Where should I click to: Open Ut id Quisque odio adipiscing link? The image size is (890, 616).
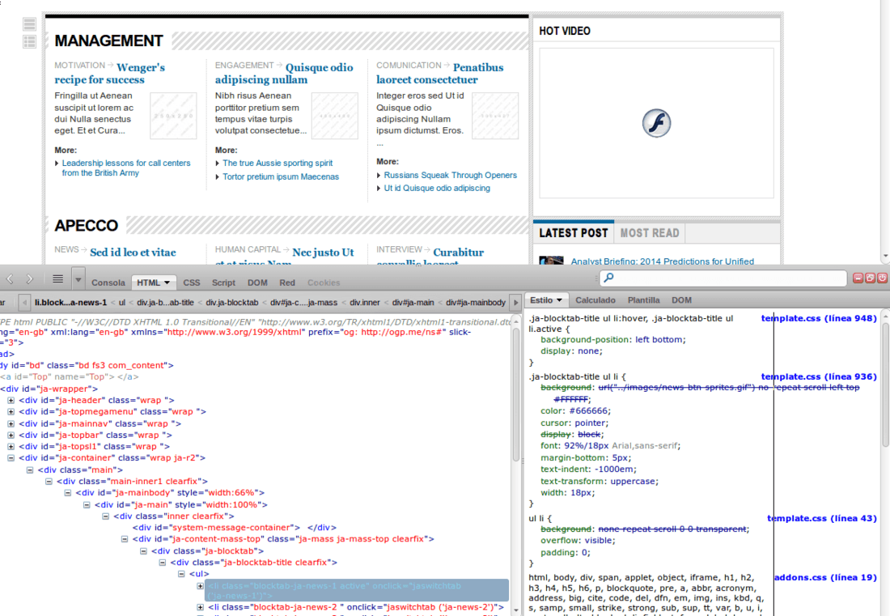click(436, 188)
